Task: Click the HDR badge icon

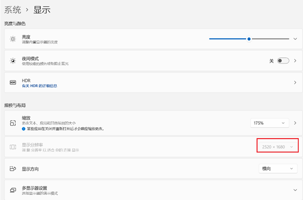Action: coord(13,82)
